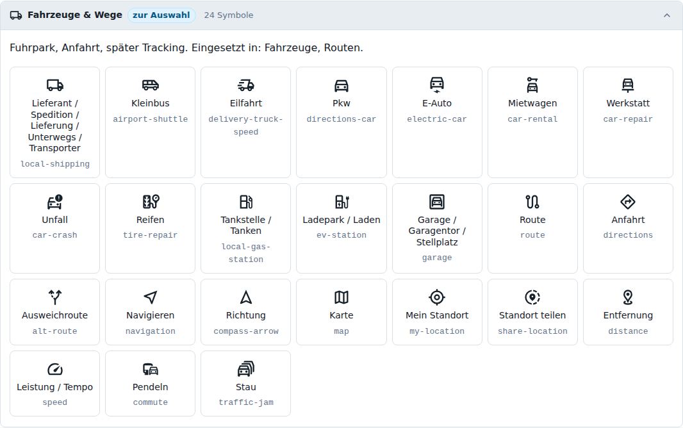Screen dimensions: 683x428
Task: Click the 'electric-car' code label
Action: pos(437,119)
